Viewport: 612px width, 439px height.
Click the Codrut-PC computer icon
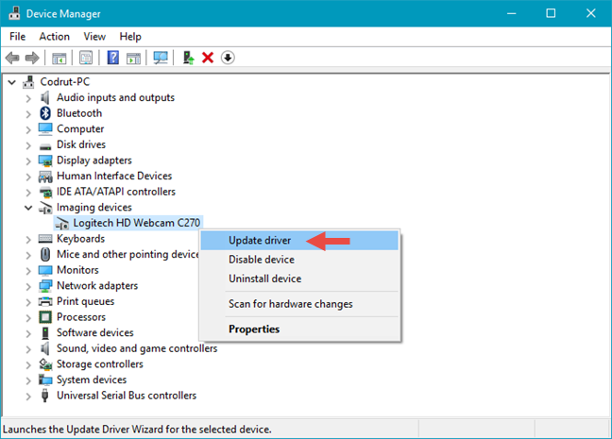pos(28,82)
